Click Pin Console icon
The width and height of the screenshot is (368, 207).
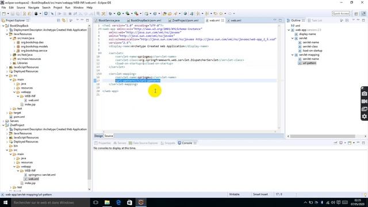[x=335, y=143]
